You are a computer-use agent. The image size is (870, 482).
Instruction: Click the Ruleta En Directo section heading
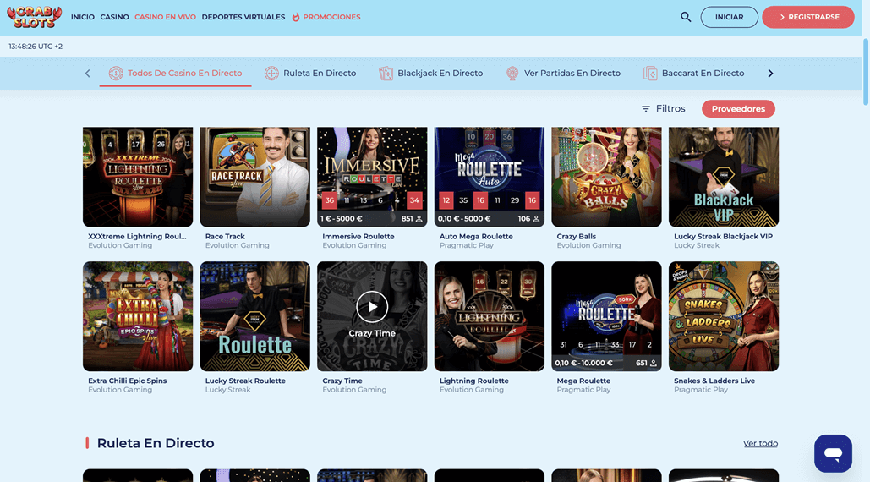156,443
